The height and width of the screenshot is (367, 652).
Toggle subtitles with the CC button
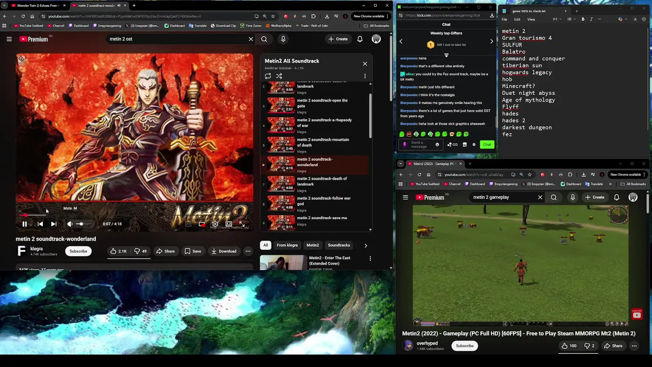click(x=188, y=224)
